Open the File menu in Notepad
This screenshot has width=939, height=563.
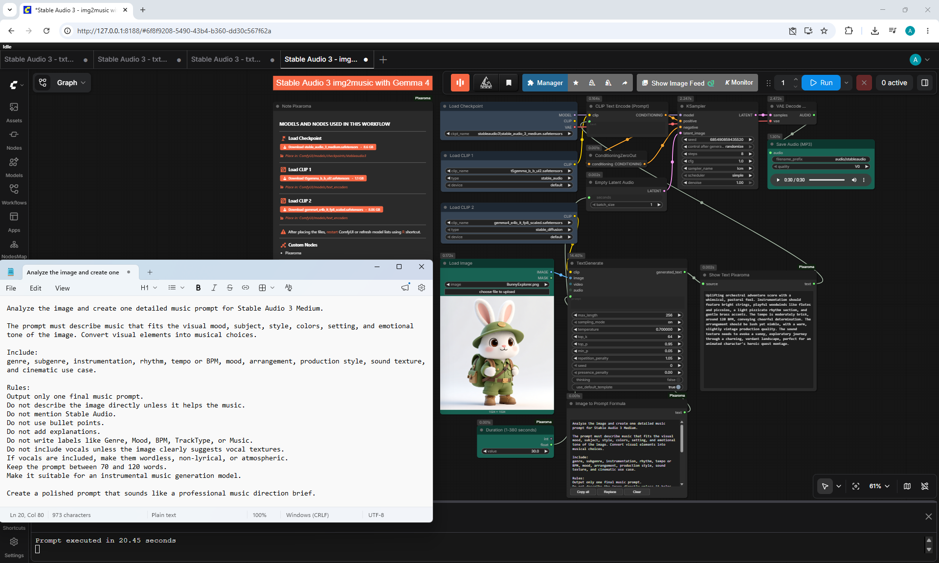11,288
